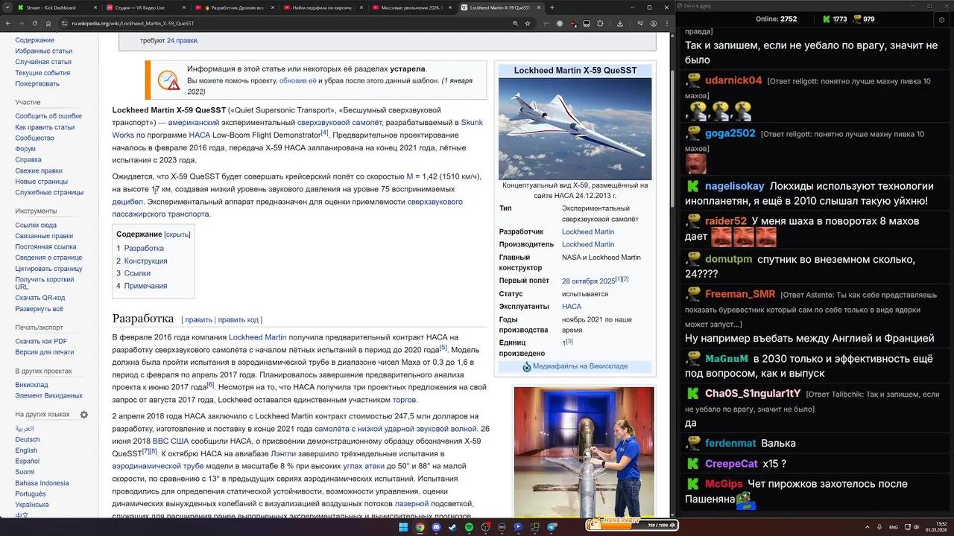Screen dimensions: 954x536
Task: Open Chrome from the taskbar
Action: [x=420, y=527]
